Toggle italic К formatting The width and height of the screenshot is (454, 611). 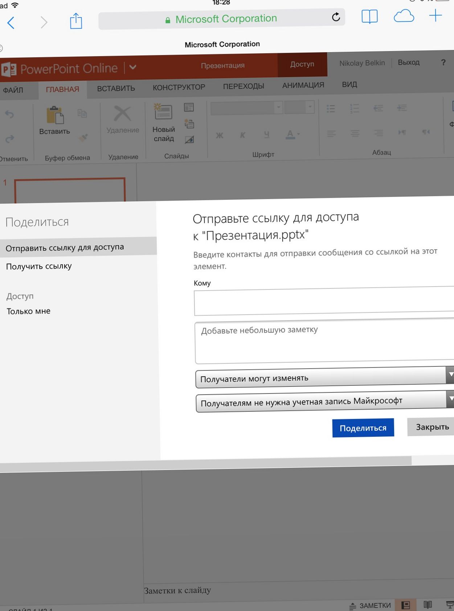coord(243,135)
